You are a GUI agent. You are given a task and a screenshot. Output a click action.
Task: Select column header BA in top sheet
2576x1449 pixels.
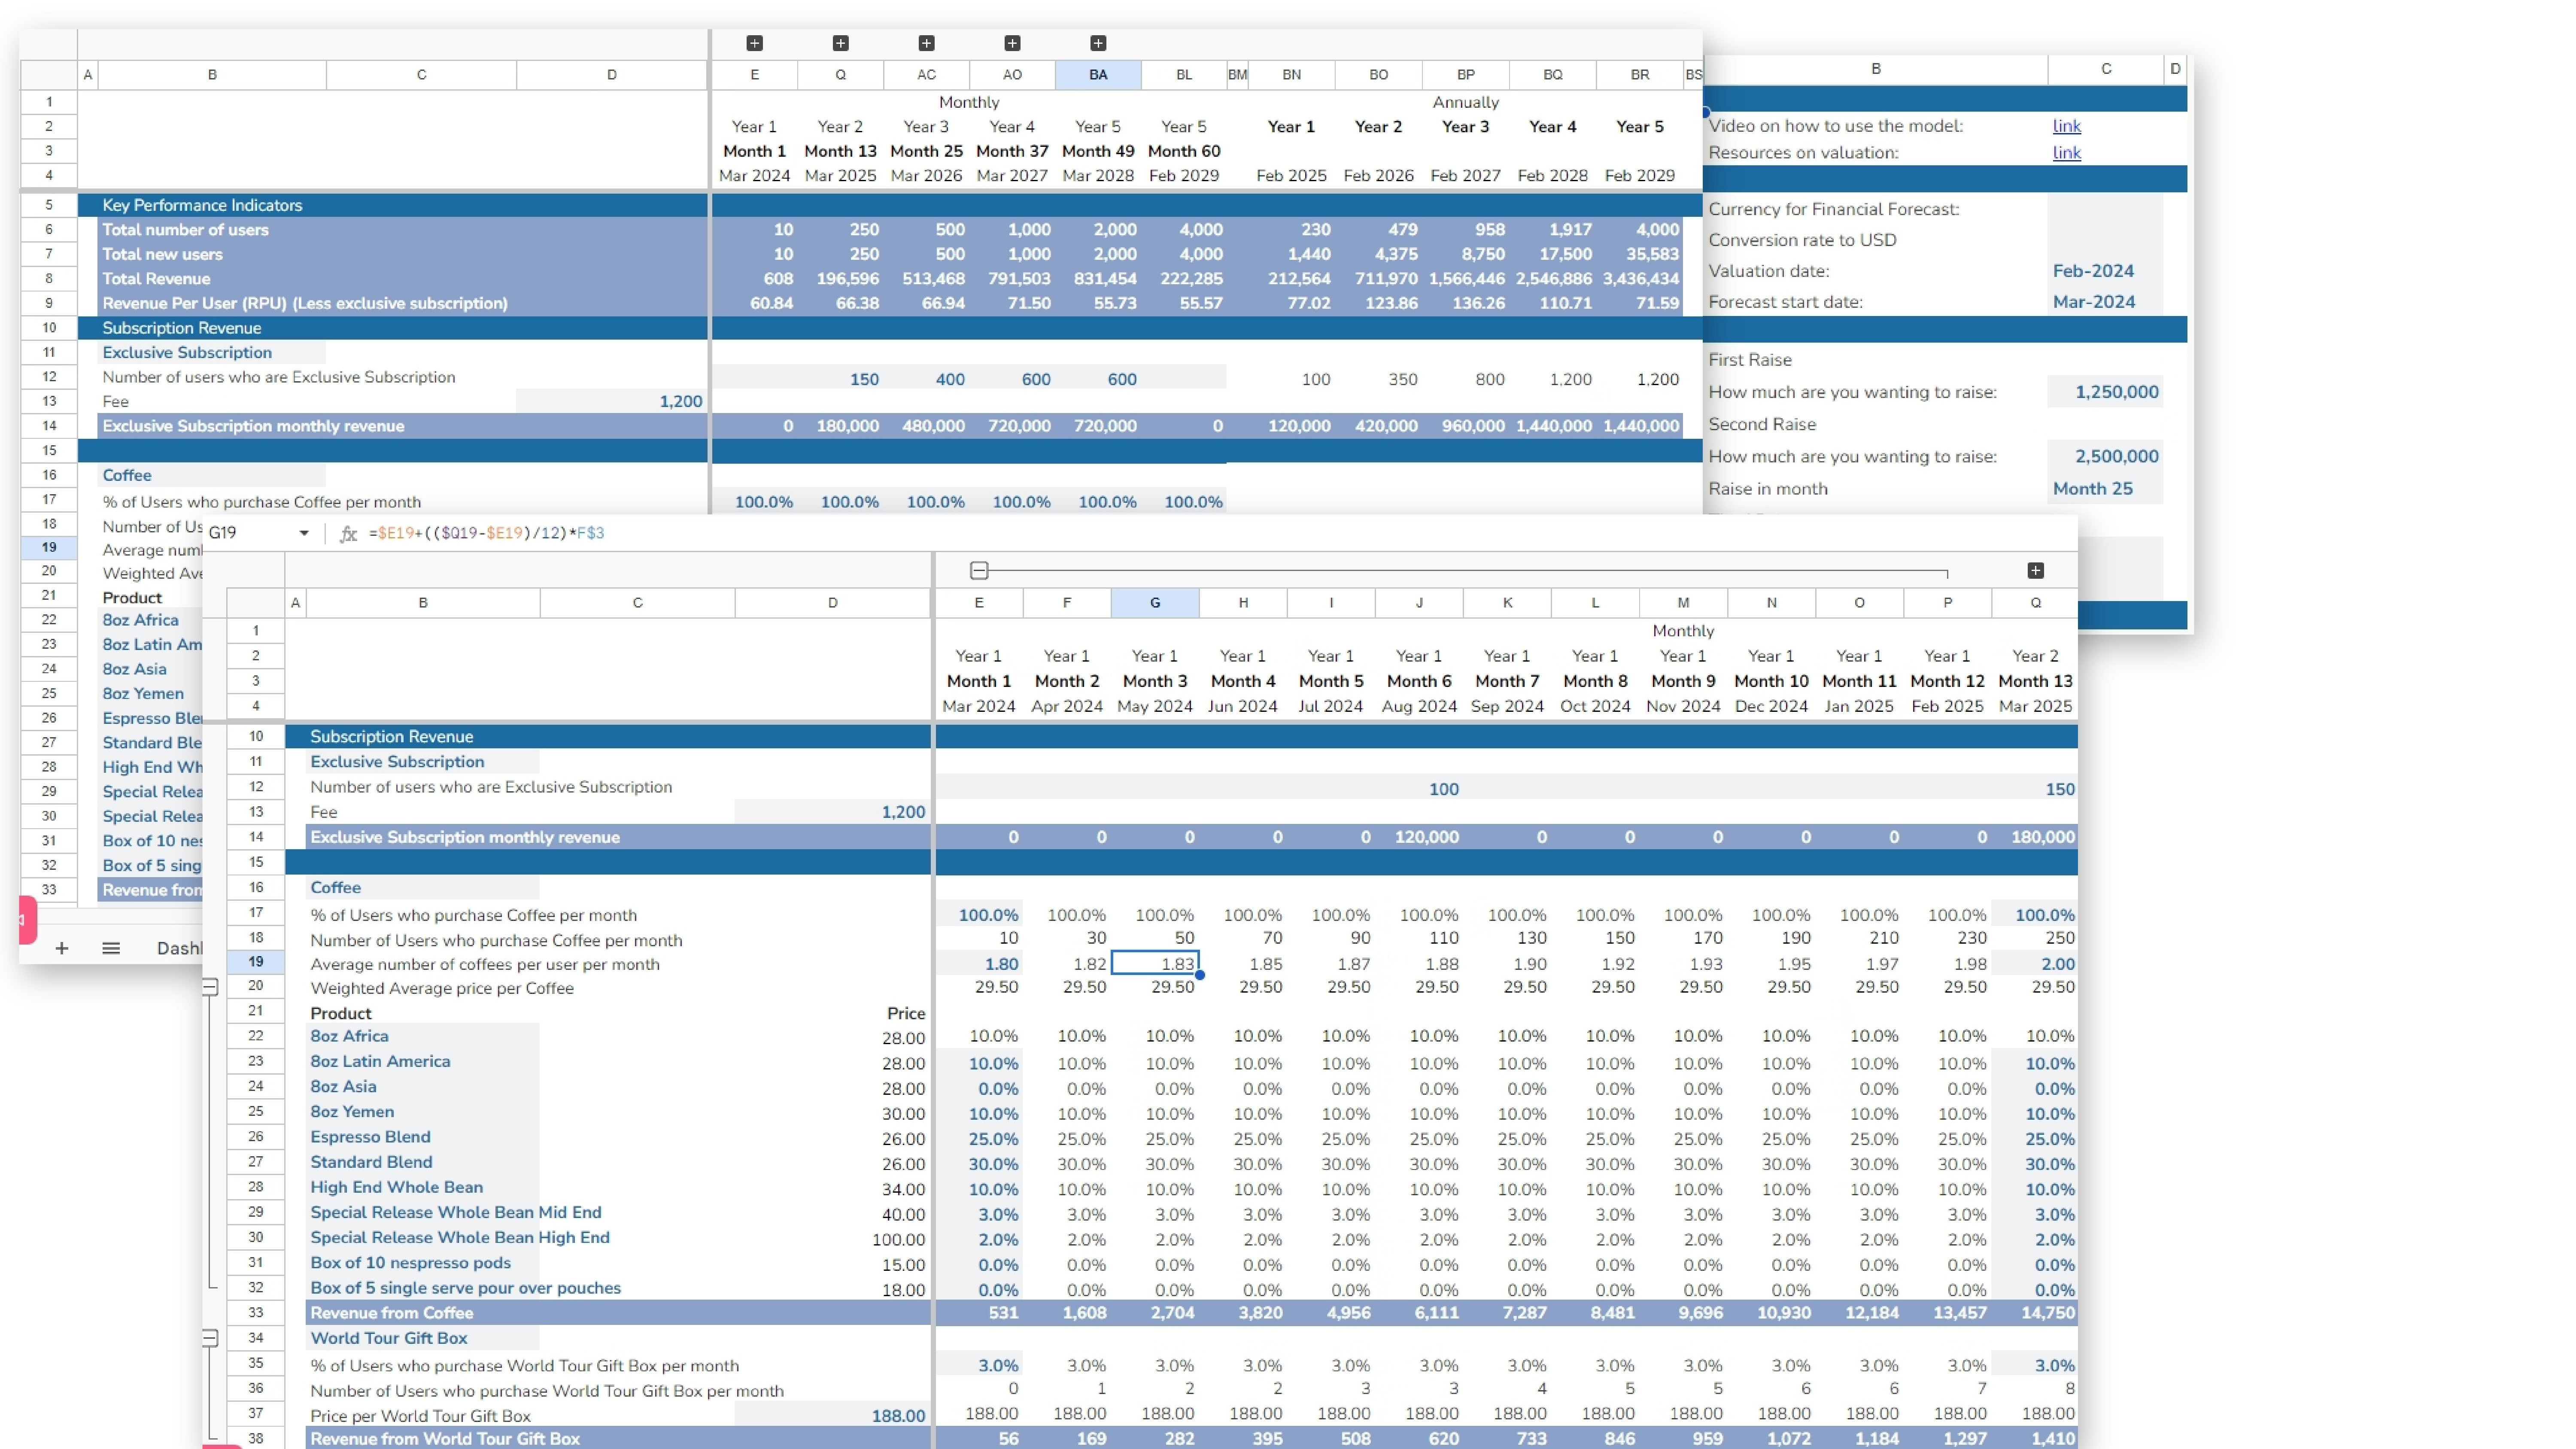pyautogui.click(x=1098, y=75)
